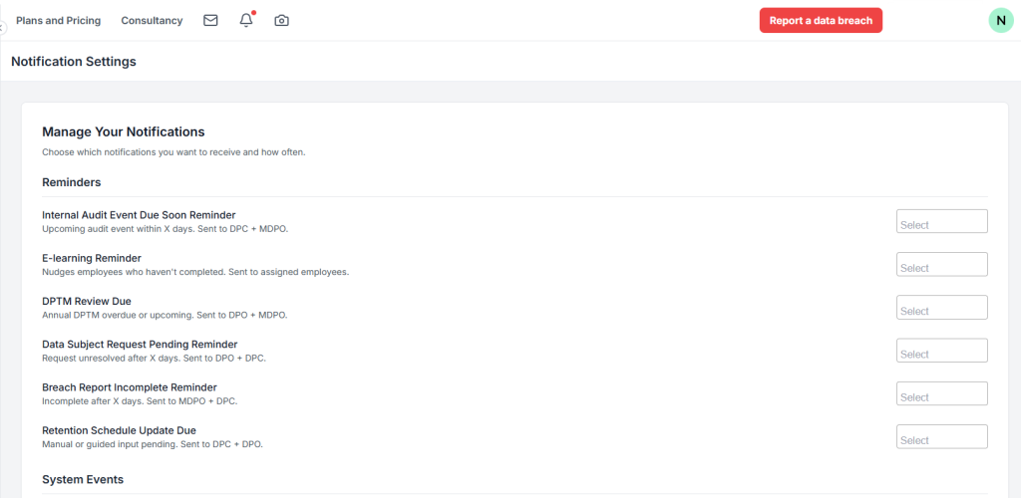This screenshot has width=1021, height=498.
Task: Click the 'DPTM Review Due' title text
Action: tap(87, 301)
